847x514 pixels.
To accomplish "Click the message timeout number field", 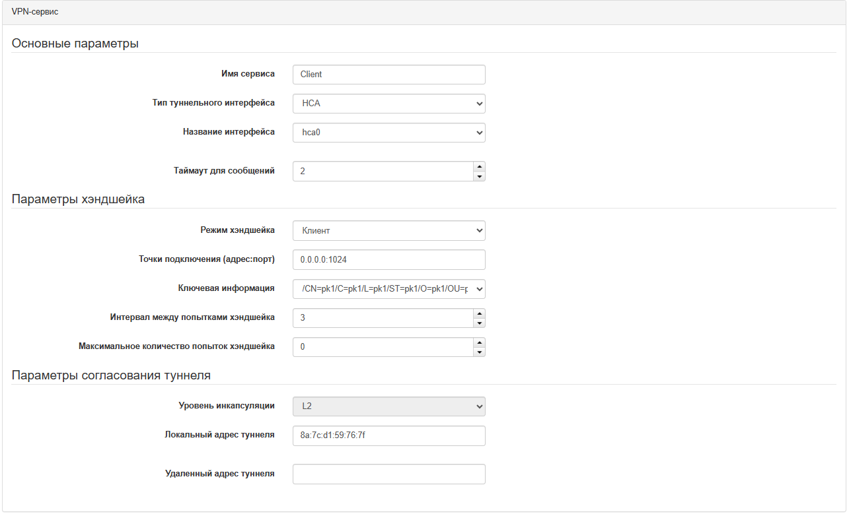I will [x=383, y=172].
